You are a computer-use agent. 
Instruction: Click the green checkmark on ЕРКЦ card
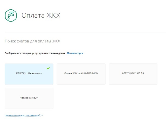click(x=48, y=68)
